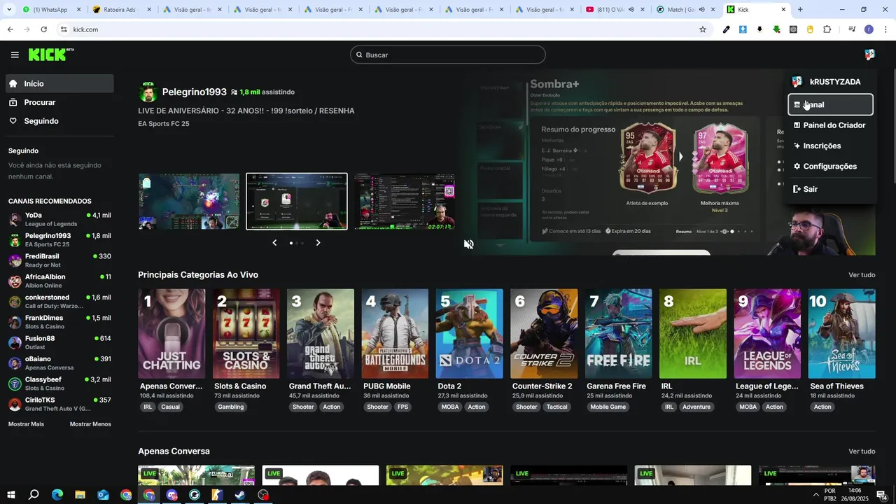Switch to the Ratoeira Ads tab

(x=120, y=10)
